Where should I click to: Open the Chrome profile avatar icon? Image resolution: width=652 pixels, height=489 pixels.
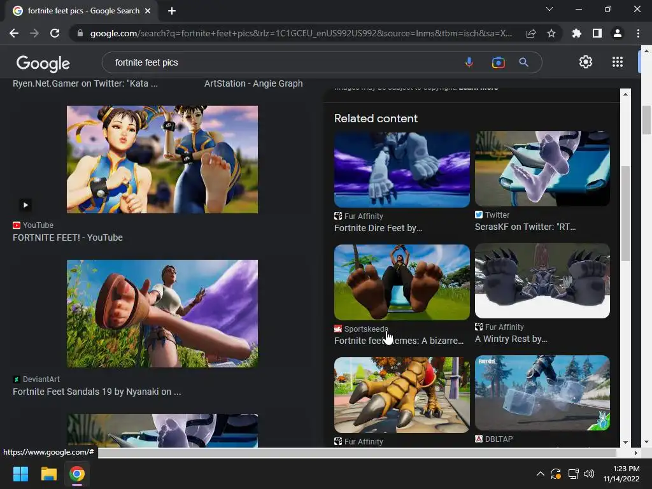618,33
